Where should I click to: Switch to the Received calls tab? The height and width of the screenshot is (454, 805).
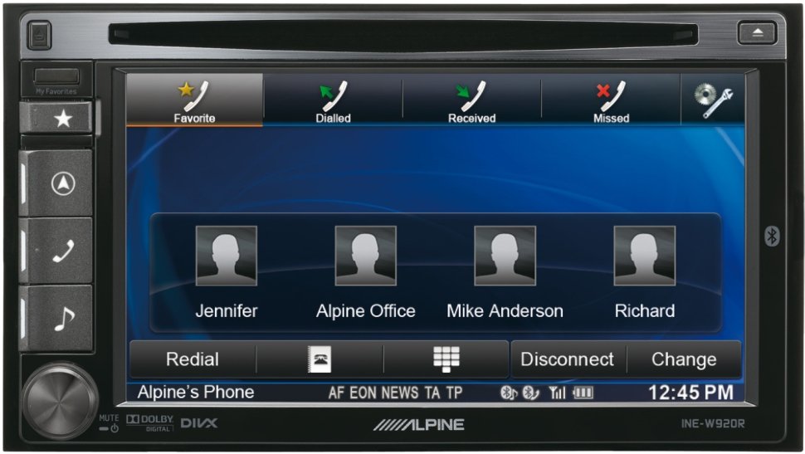tap(472, 100)
